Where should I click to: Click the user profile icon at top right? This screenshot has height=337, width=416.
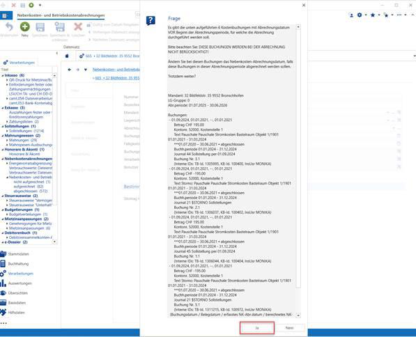(x=351, y=15)
